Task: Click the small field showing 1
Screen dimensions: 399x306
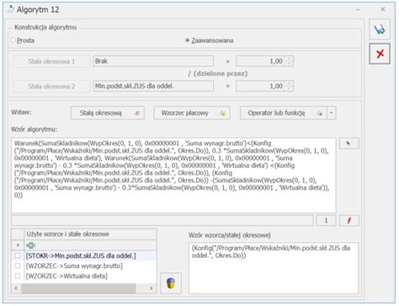Action: 326,221
